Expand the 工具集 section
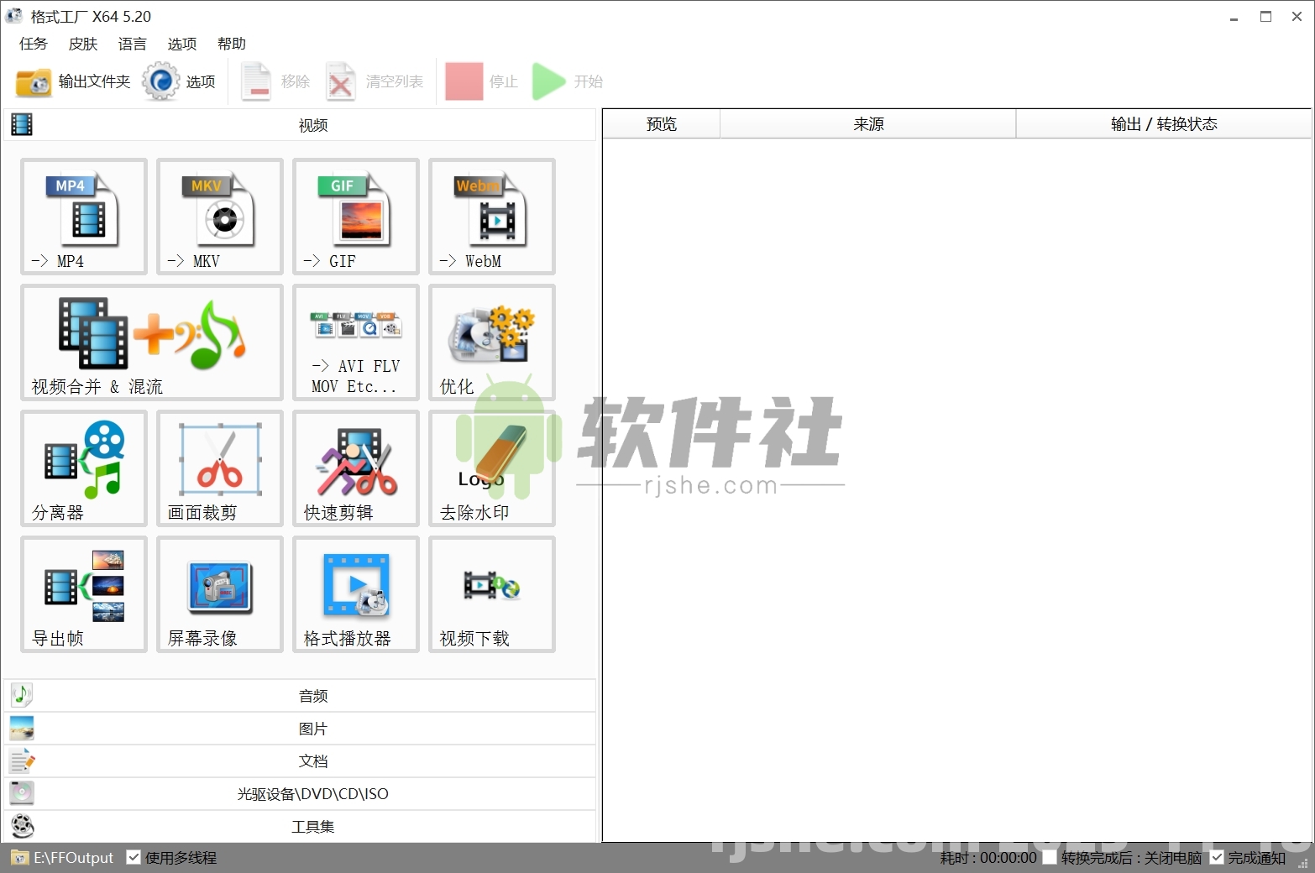The width and height of the screenshot is (1315, 873). coord(312,826)
